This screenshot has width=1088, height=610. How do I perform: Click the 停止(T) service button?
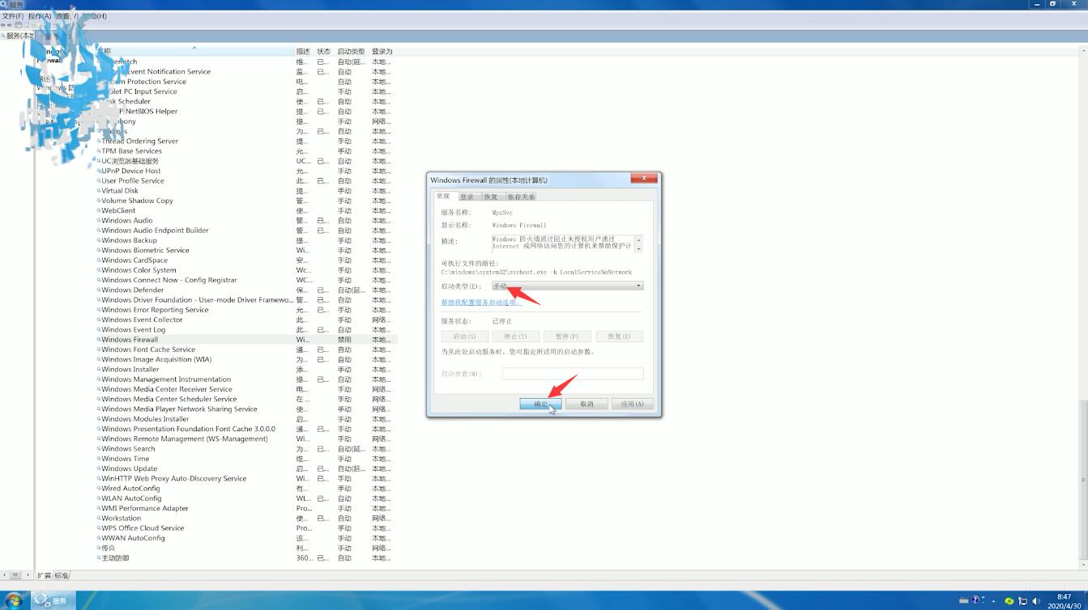pos(516,337)
